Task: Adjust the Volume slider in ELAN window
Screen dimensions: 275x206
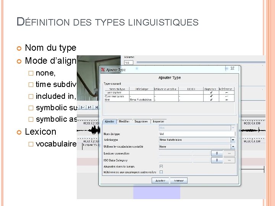Action: pyautogui.click(x=201, y=62)
